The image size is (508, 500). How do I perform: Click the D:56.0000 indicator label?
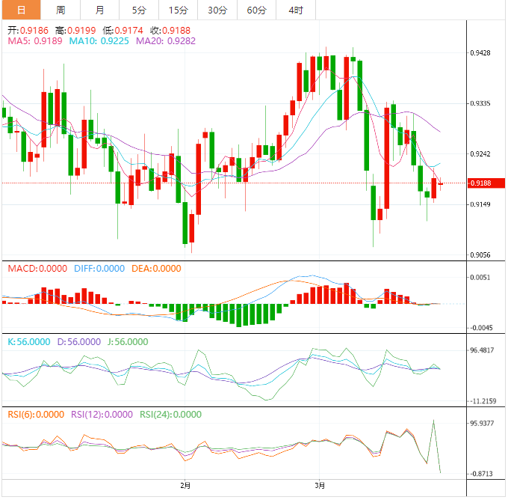(x=79, y=342)
